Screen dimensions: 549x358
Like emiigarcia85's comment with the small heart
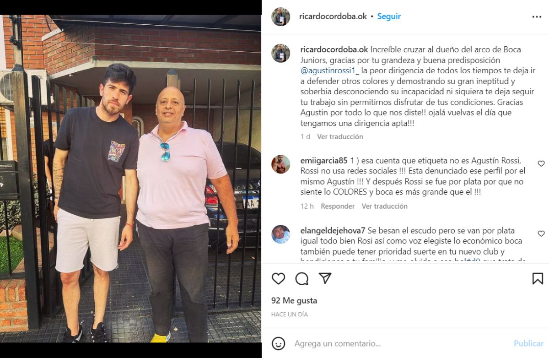541,163
